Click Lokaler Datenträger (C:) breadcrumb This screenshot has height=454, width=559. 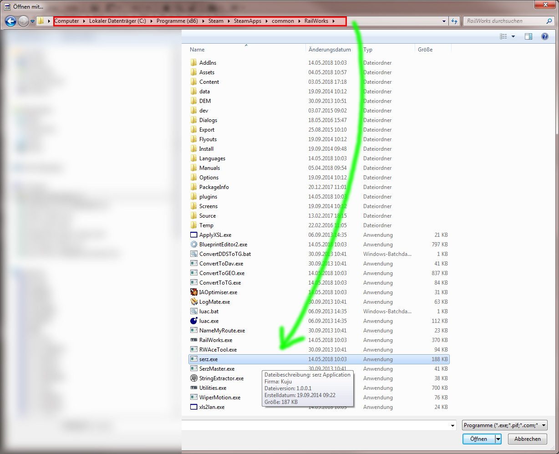tap(117, 21)
